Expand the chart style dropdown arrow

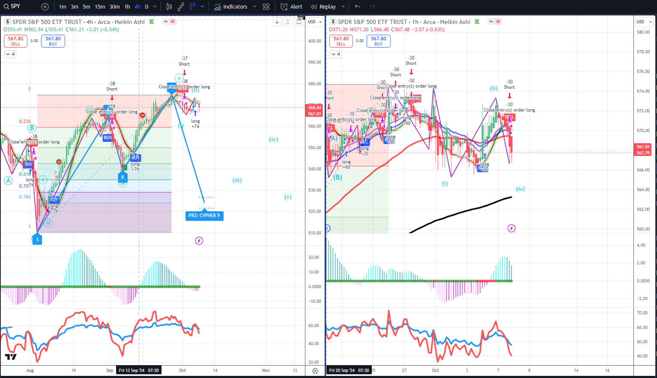click(202, 6)
